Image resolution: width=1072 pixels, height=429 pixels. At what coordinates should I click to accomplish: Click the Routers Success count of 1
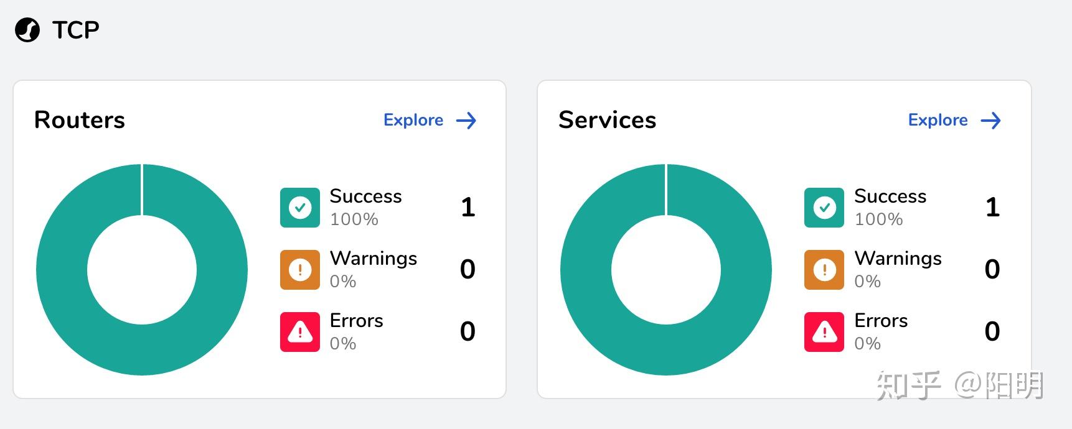point(468,208)
